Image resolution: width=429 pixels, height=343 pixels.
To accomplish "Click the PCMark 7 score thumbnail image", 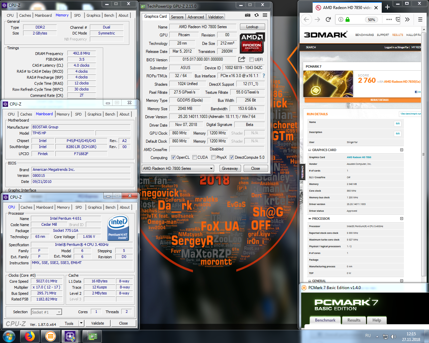I will tap(328, 84).
